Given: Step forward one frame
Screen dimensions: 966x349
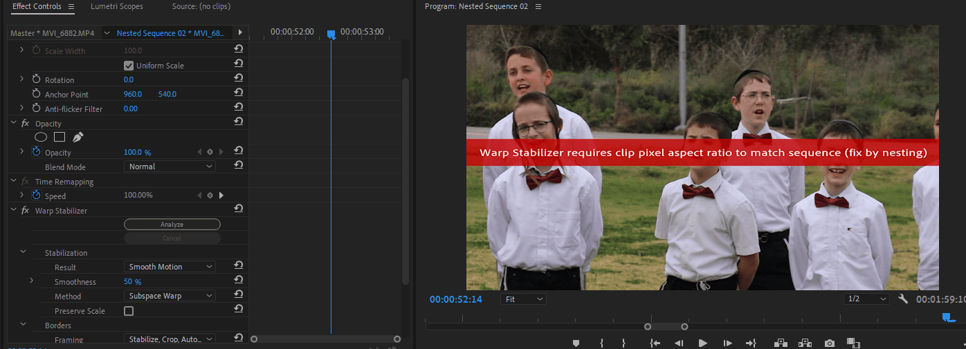Looking at the screenshot, I should pyautogui.click(x=727, y=343).
